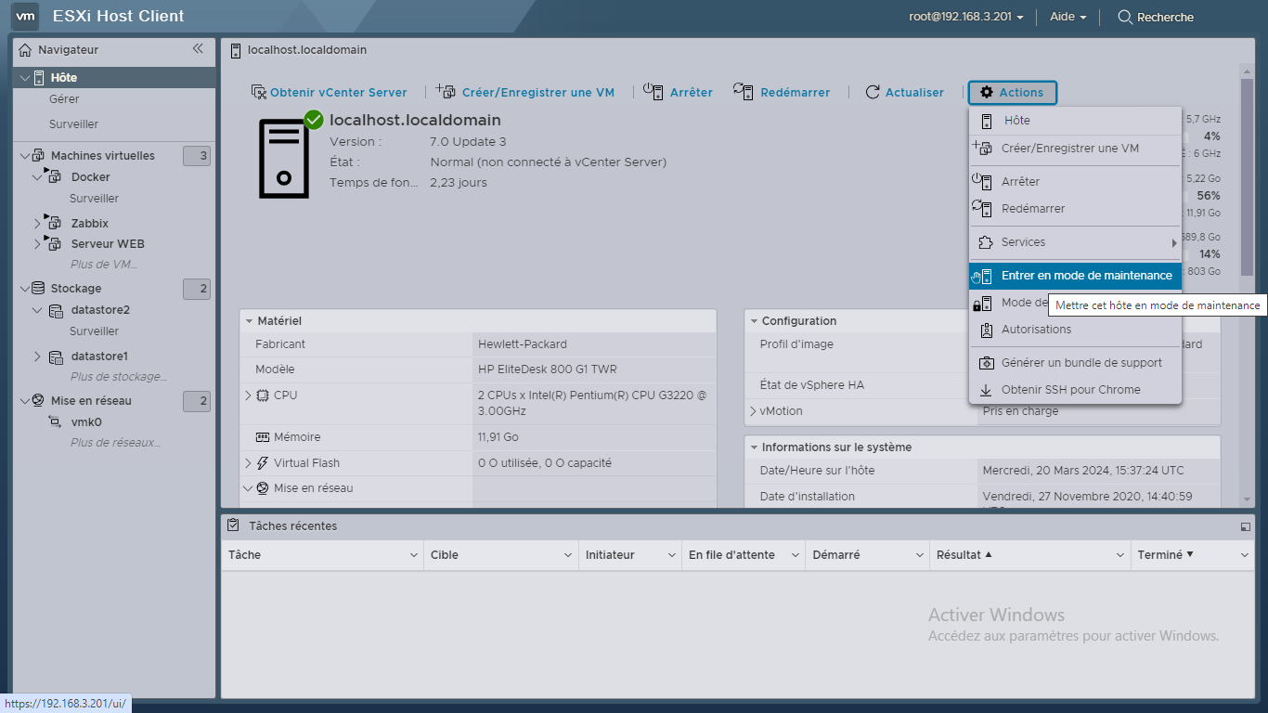Open Services submenu in Actions menu
This screenshot has height=713, width=1268.
[1075, 242]
